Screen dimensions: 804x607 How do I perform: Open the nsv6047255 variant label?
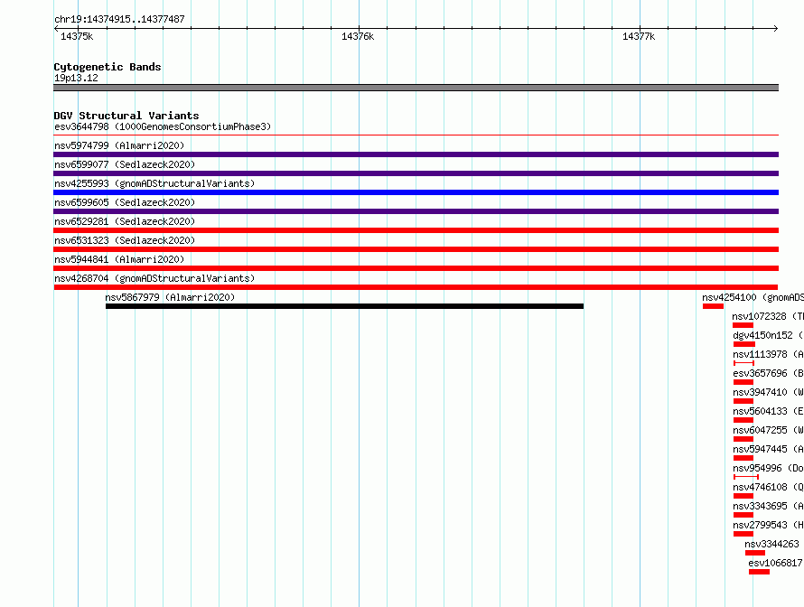click(768, 430)
